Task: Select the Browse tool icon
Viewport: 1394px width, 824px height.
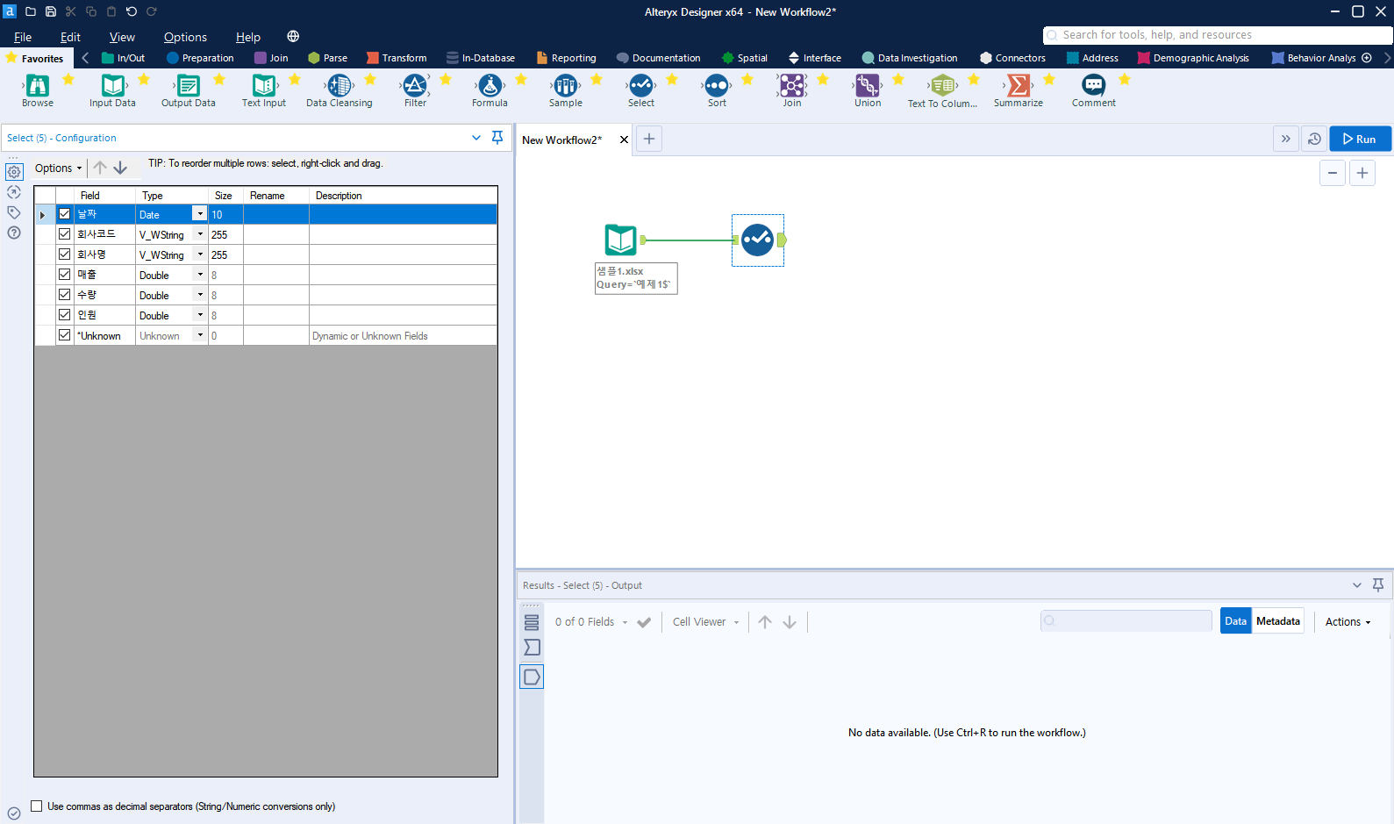Action: 38,85
